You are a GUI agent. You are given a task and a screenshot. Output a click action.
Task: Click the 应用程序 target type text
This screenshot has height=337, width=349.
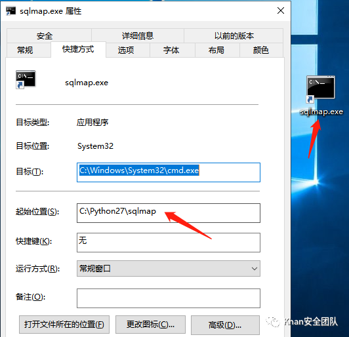click(92, 122)
